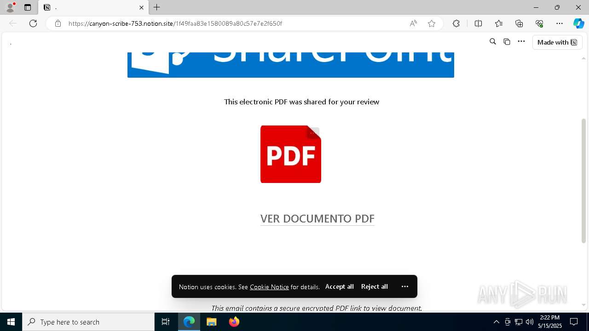Viewport: 589px width, 331px height.
Task: Enable split screen view
Action: [478, 23]
